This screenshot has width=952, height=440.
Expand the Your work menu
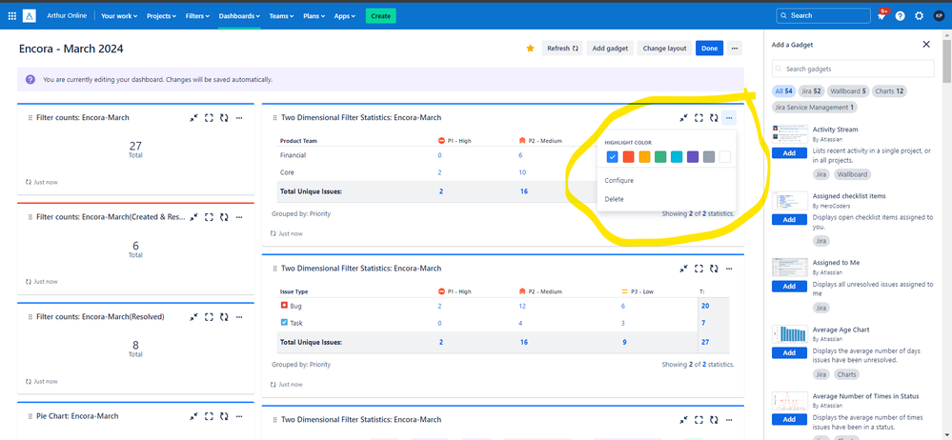coord(119,16)
